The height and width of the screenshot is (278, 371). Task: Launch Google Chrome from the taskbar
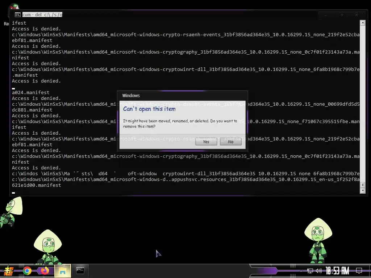[27, 271]
